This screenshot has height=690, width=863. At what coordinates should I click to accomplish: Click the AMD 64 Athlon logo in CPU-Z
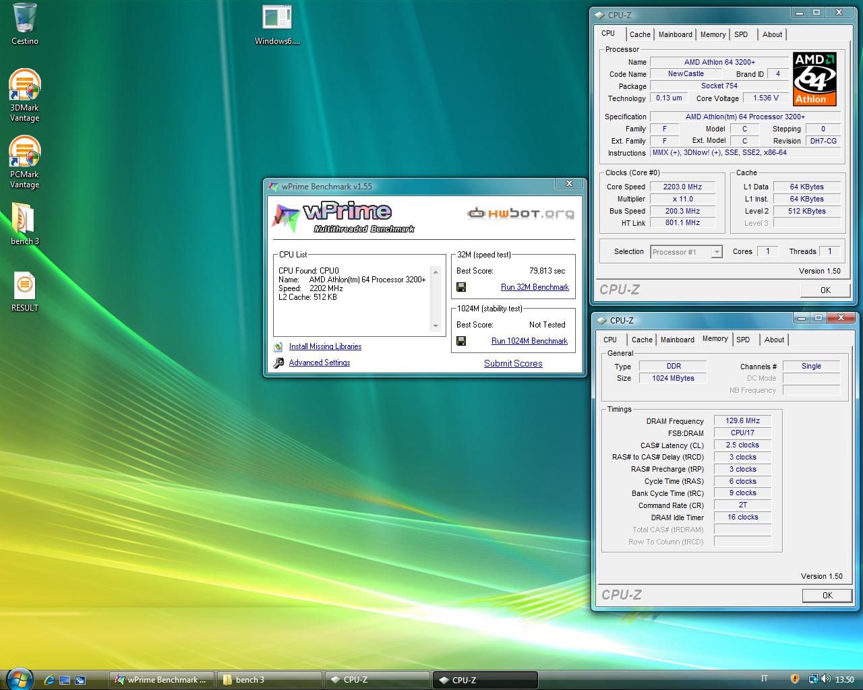click(x=814, y=79)
